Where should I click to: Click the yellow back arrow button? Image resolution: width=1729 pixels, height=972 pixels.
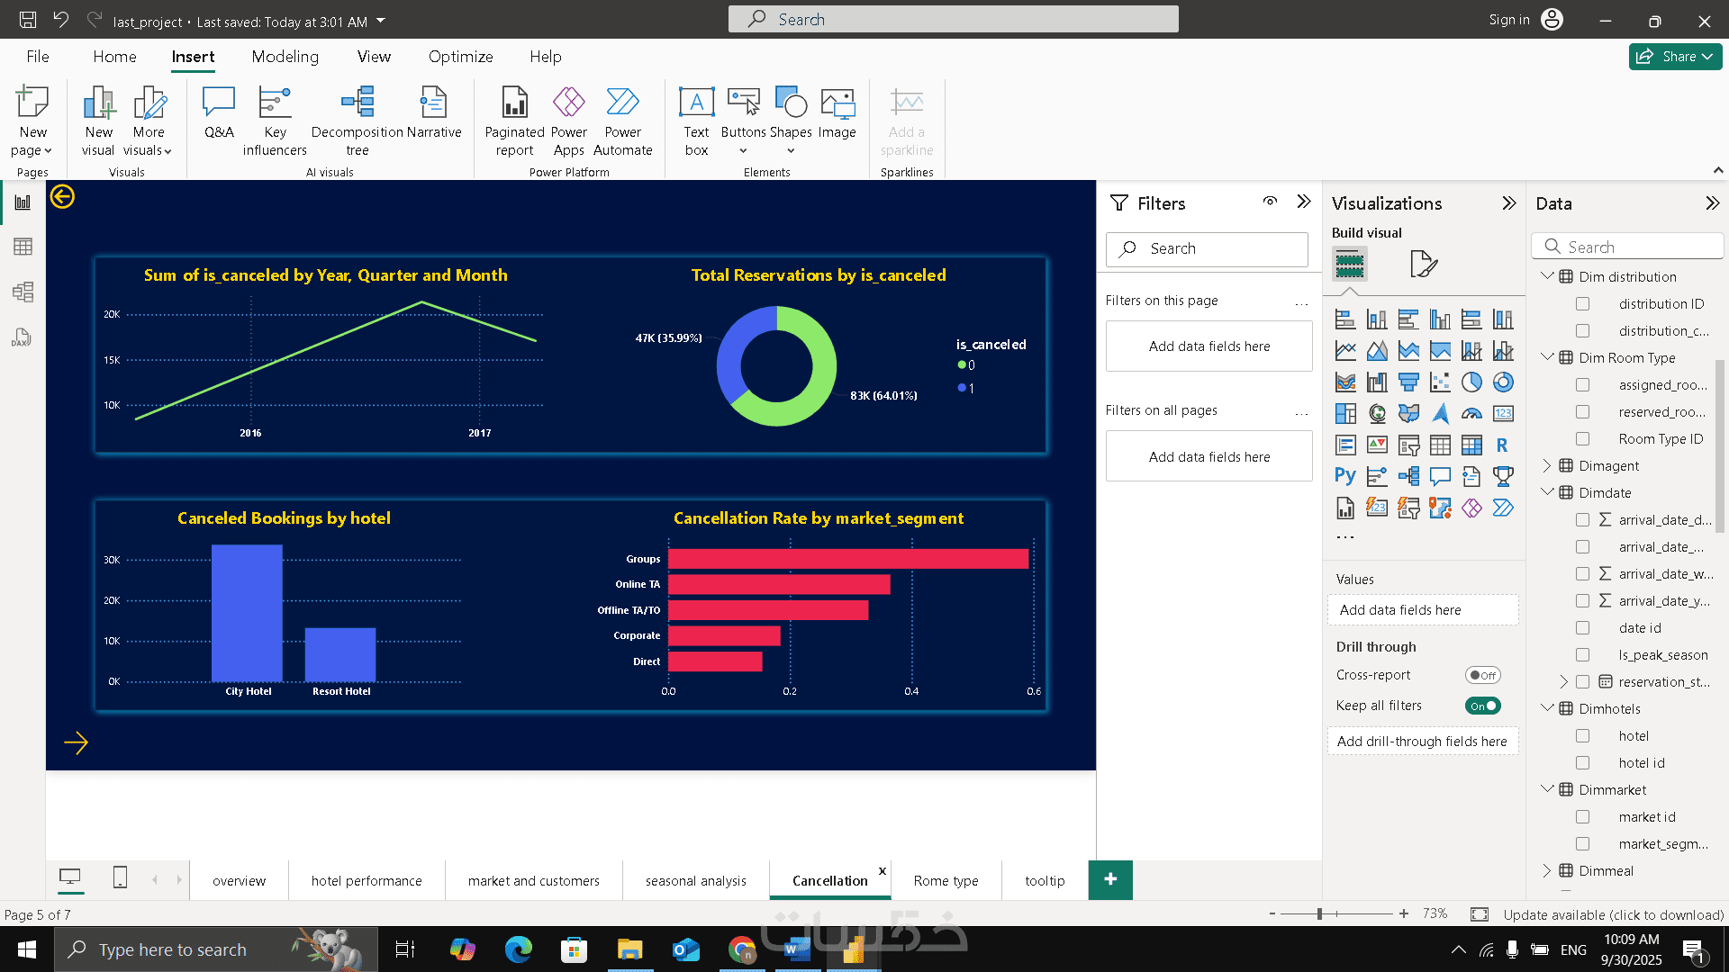pyautogui.click(x=62, y=196)
